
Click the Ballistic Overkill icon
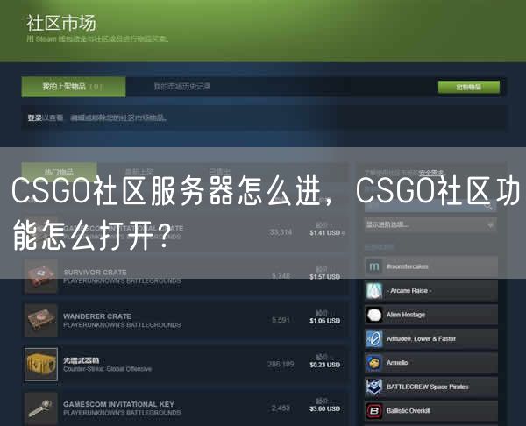[x=374, y=411]
